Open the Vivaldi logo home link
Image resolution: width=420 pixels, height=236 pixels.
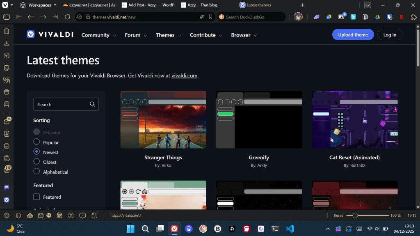coord(50,34)
